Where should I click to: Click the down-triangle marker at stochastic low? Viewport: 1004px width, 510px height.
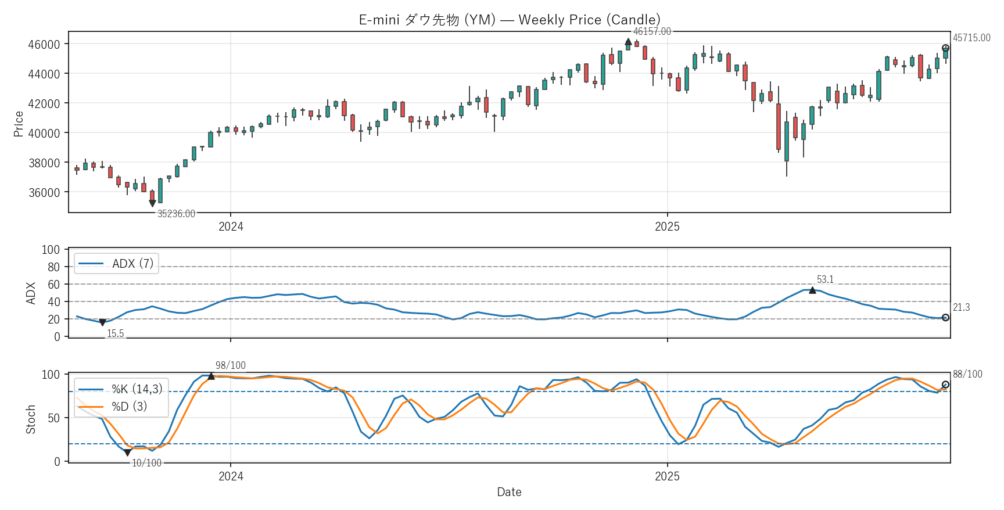pyautogui.click(x=127, y=452)
